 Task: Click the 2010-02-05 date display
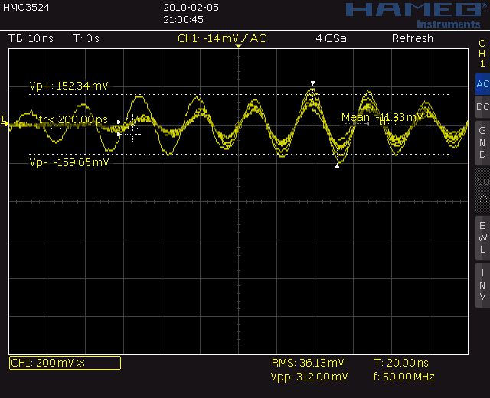(x=191, y=8)
